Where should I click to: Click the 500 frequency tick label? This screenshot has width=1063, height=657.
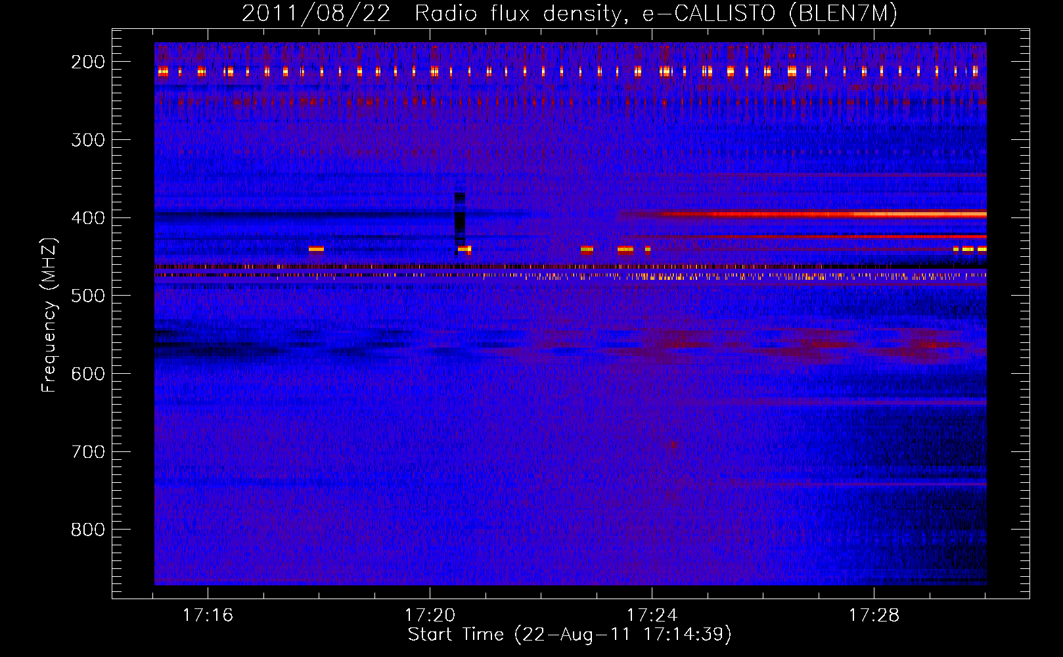88,296
